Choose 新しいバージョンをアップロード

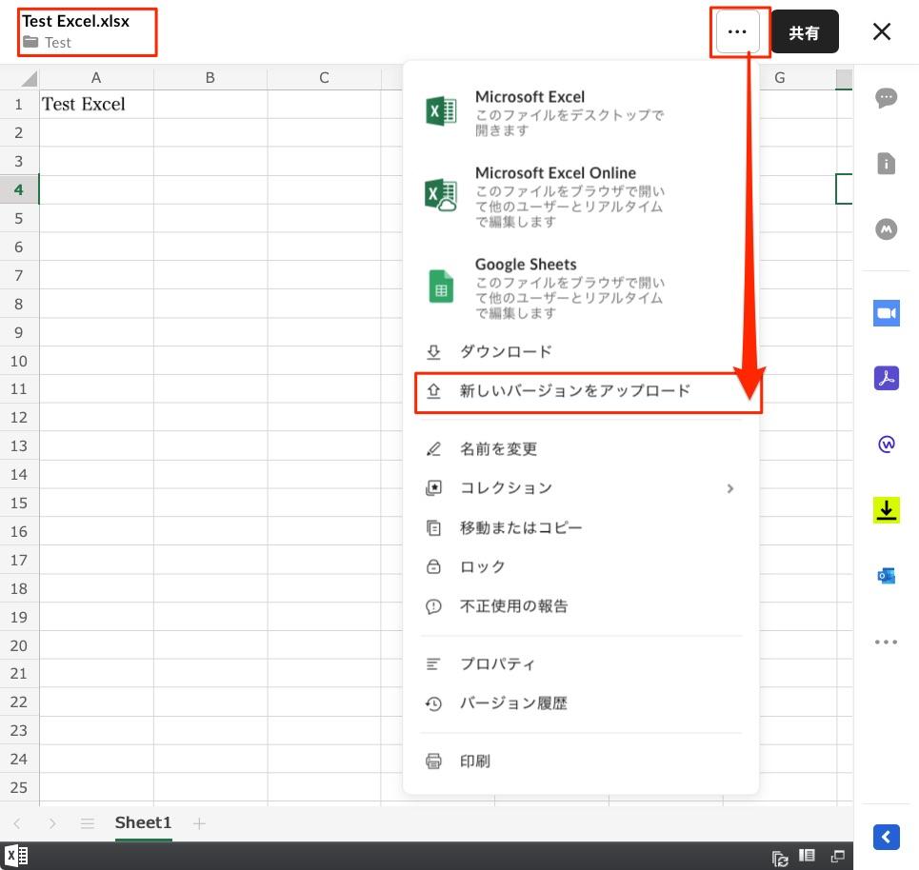click(x=580, y=391)
